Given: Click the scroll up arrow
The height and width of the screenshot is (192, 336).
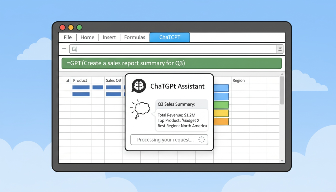Looking at the screenshot, I should coord(282,74).
